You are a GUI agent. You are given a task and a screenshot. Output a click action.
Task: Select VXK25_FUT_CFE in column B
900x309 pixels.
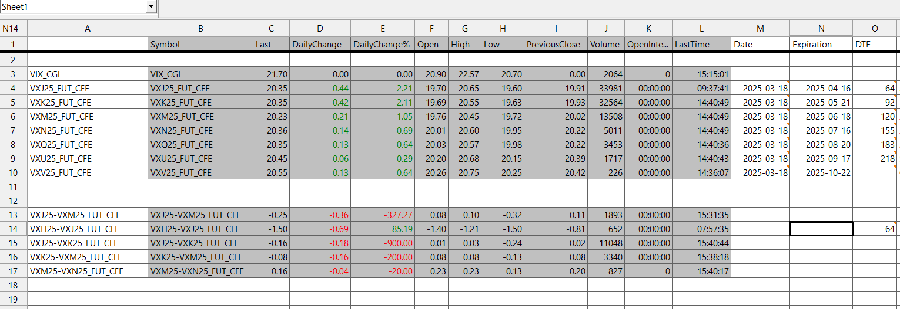(x=200, y=103)
